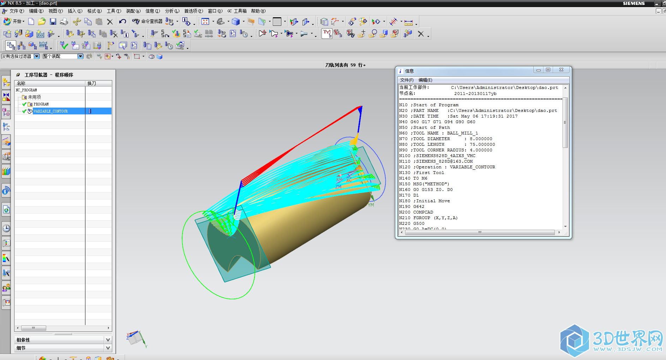Open the Operation Navigator tab in resource bar

6,127
